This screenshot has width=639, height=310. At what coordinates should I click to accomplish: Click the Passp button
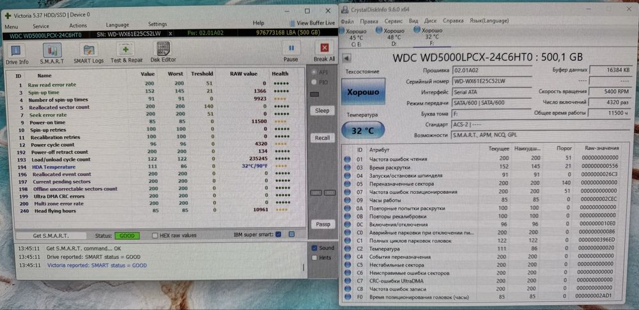(323, 224)
